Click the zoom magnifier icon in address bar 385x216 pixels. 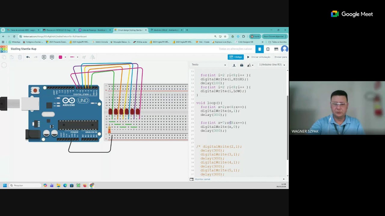(x=215, y=36)
